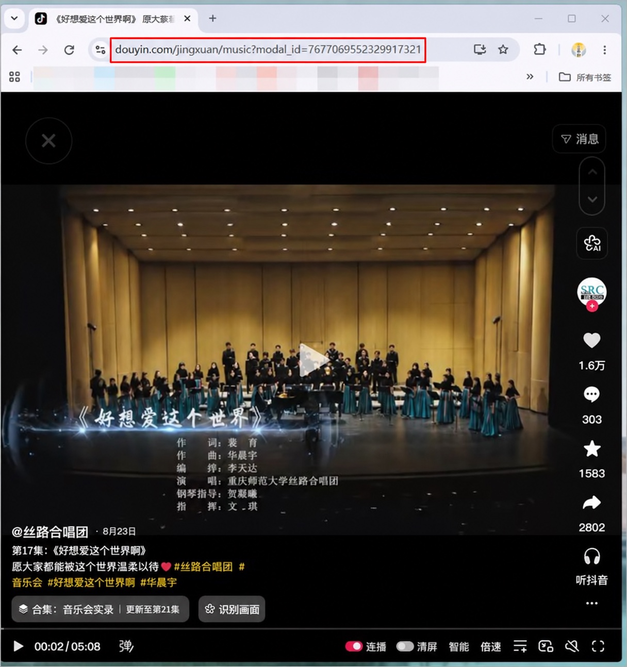Image resolution: width=627 pixels, height=667 pixels.
Task: Open @丝路合唱团 author profile
Action: point(50,531)
